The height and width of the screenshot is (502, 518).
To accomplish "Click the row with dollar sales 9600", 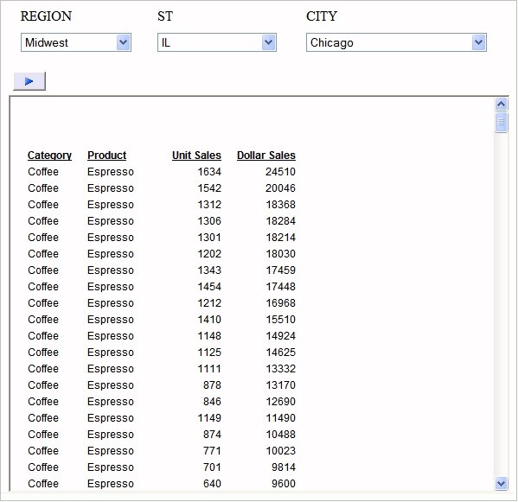I will click(x=162, y=484).
